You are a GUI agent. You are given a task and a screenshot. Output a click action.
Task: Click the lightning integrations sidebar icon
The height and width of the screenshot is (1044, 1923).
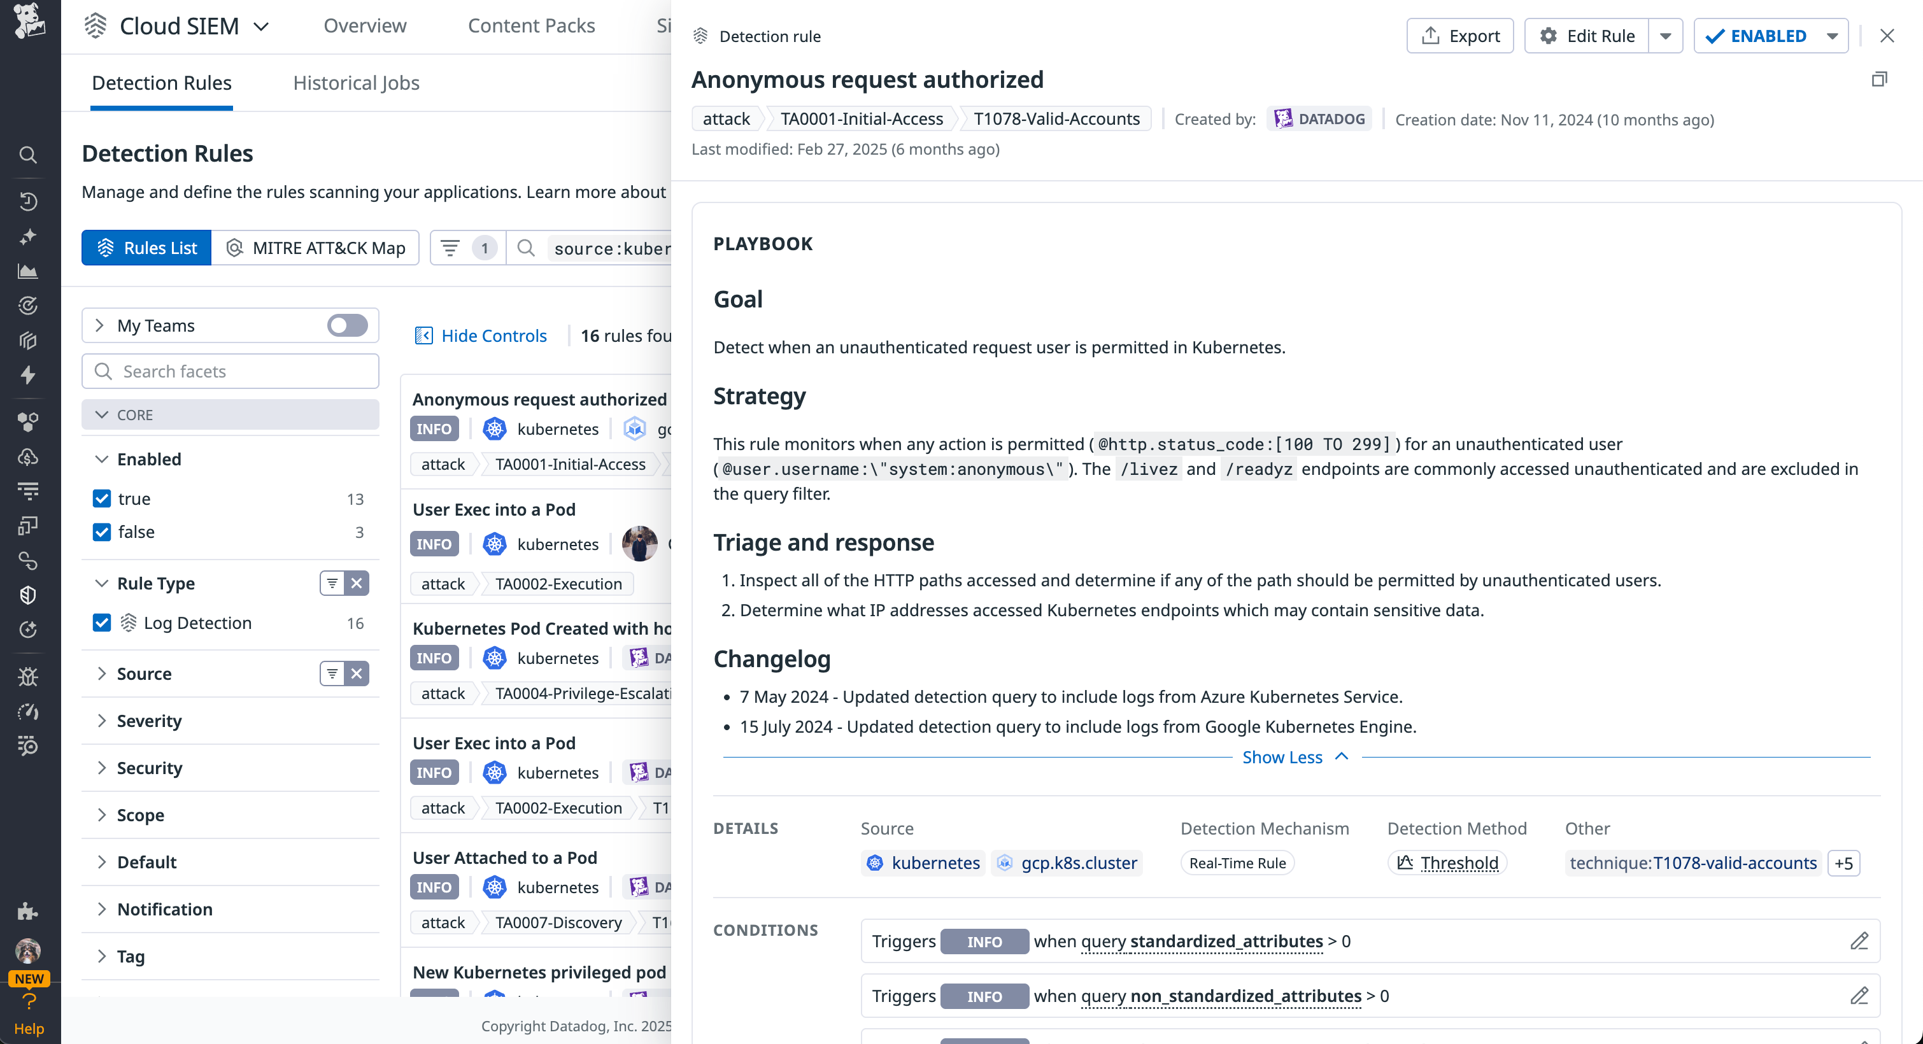pos(29,376)
